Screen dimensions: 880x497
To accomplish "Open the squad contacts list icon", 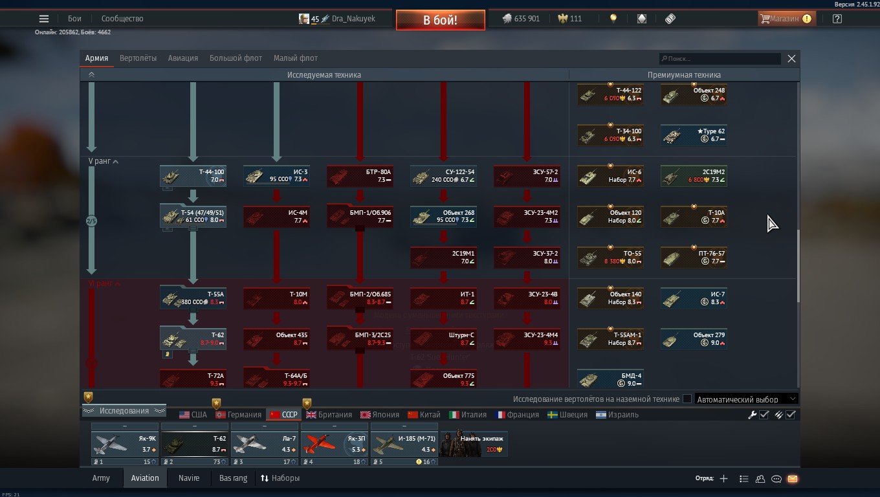I will (x=760, y=479).
